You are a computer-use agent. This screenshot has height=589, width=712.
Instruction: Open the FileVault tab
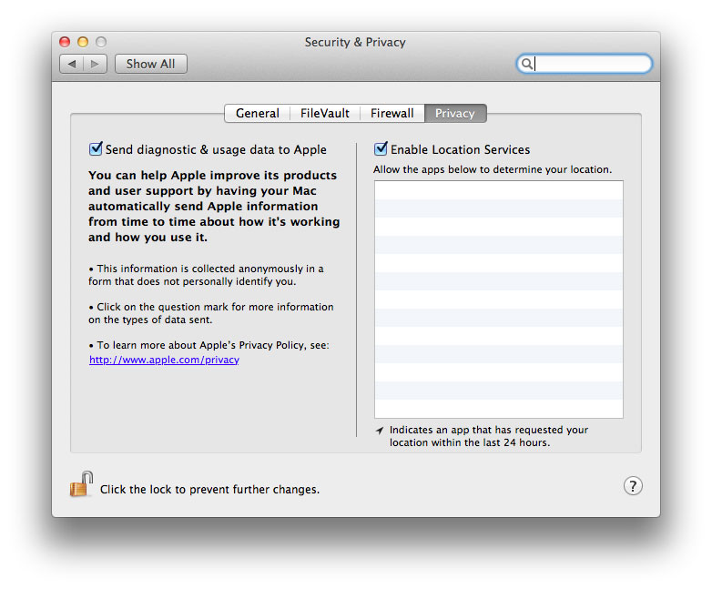(x=325, y=113)
